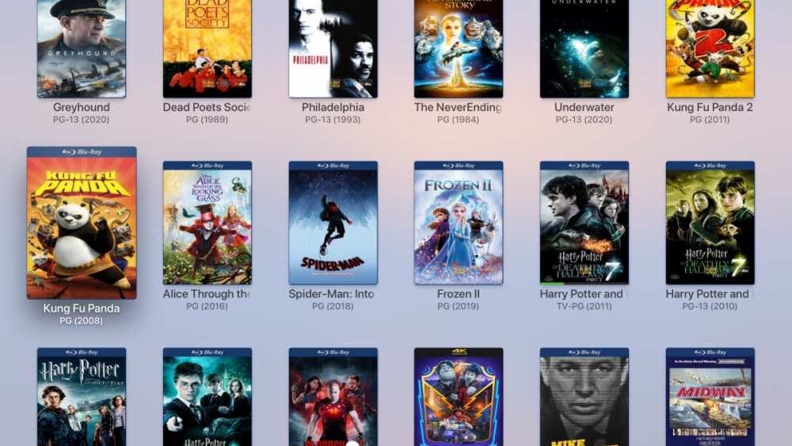Click the 'Spider-Man: Into' title text
The image size is (792, 446).
point(331,293)
